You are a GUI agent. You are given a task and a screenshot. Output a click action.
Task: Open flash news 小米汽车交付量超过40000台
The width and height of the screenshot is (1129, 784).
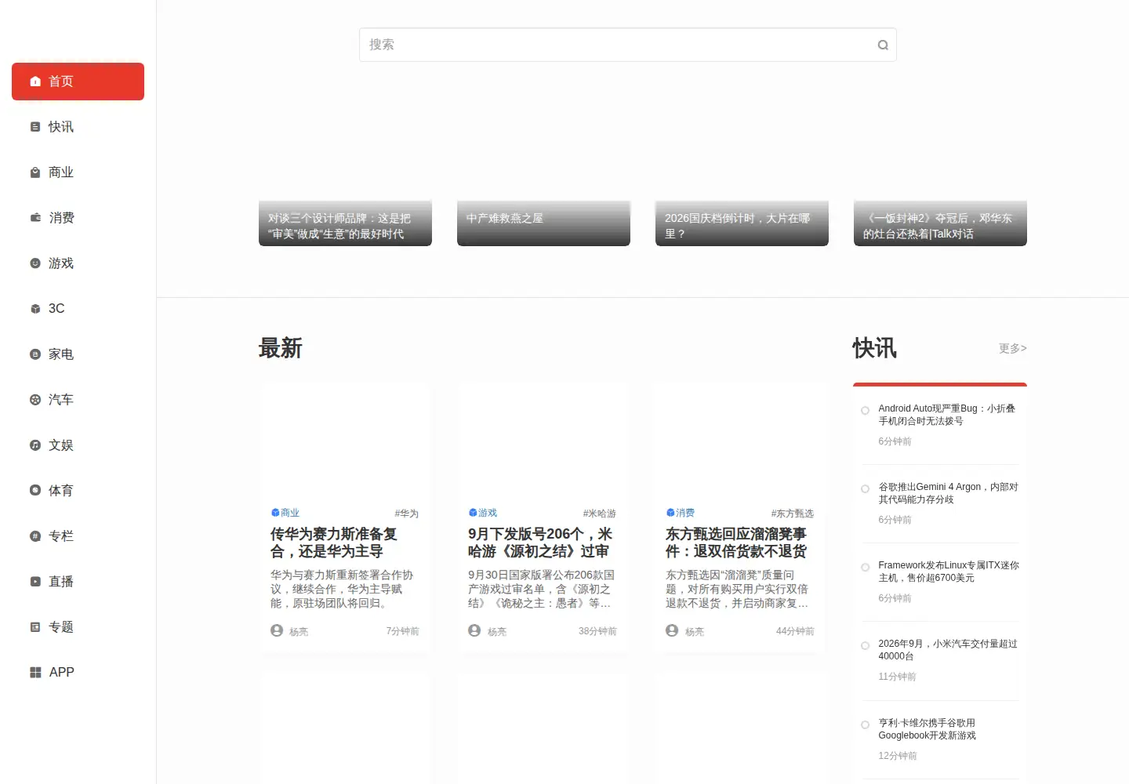[948, 650]
